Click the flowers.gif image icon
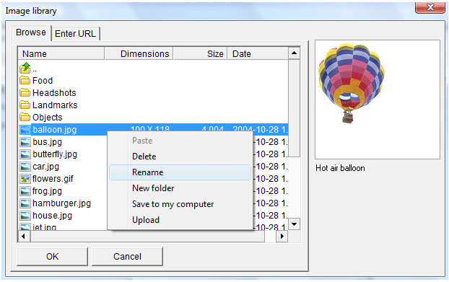The image size is (449, 282). click(25, 179)
